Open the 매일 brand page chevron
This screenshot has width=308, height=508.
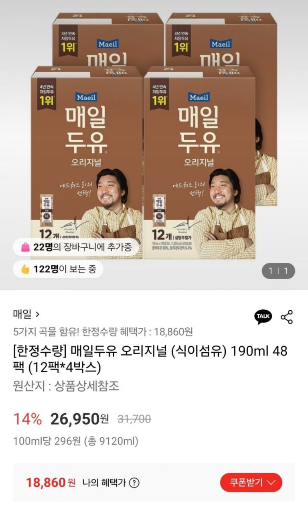38,314
